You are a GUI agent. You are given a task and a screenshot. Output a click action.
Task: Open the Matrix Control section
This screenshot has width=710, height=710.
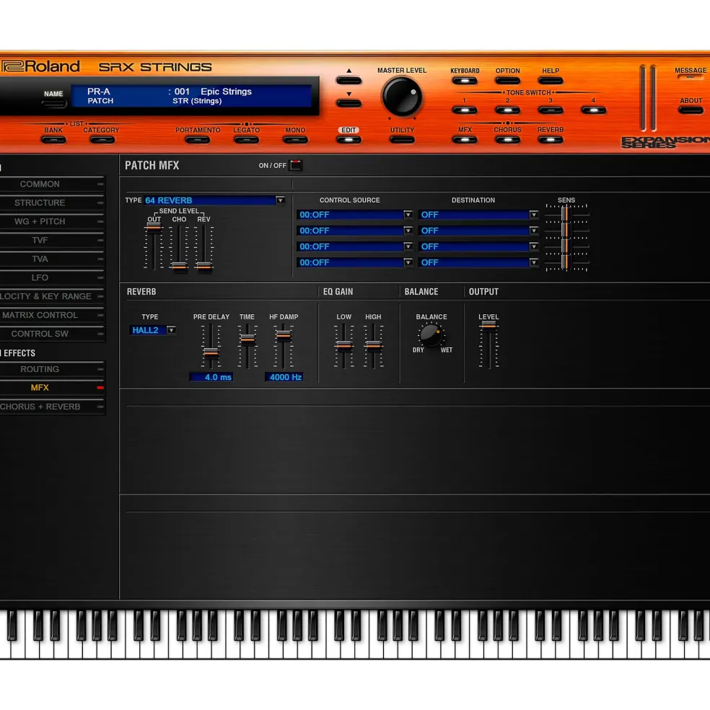point(52,315)
